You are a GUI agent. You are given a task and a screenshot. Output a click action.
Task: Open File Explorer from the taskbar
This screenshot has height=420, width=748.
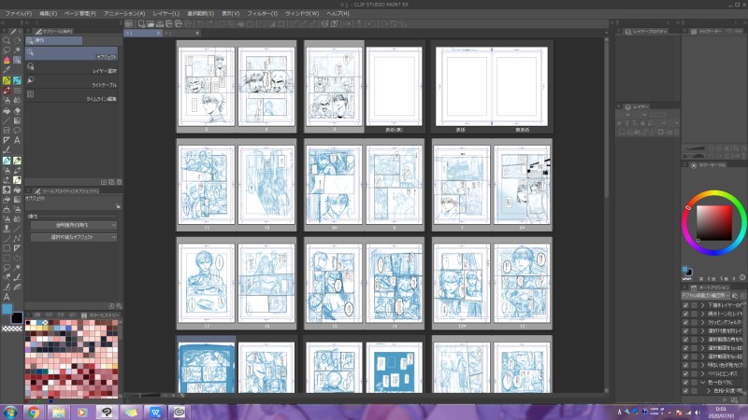click(x=59, y=413)
